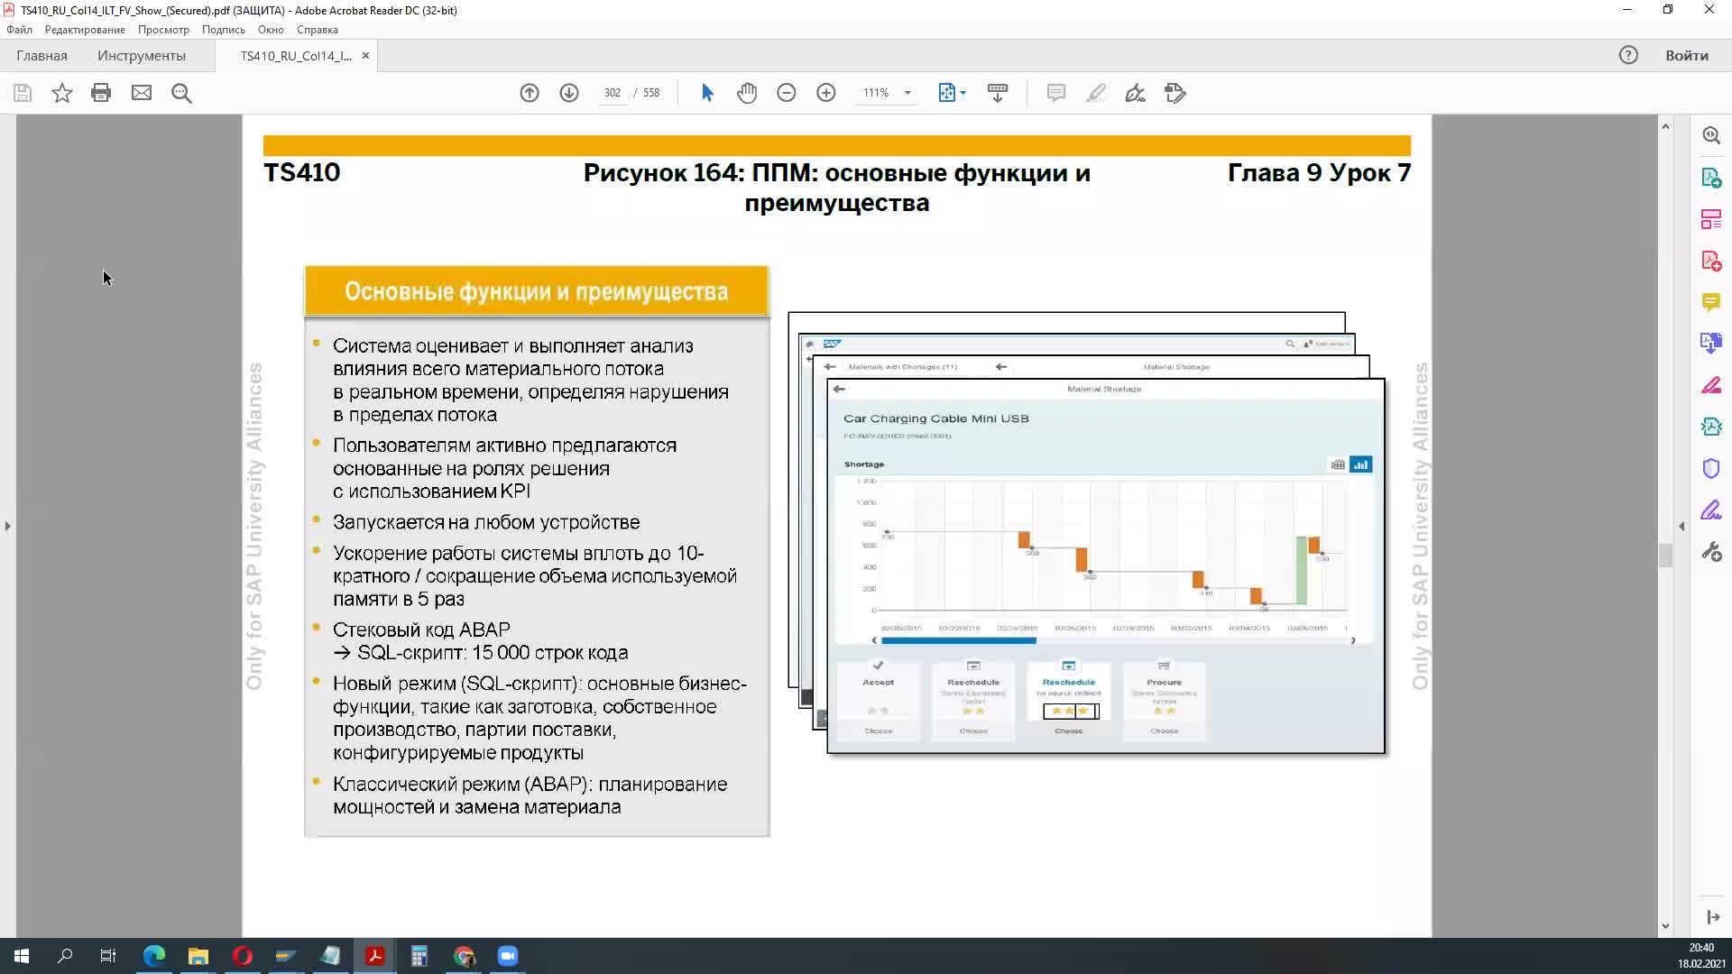Open the red Organize pages tool in right pane
The image size is (1732, 974).
(x=1711, y=219)
